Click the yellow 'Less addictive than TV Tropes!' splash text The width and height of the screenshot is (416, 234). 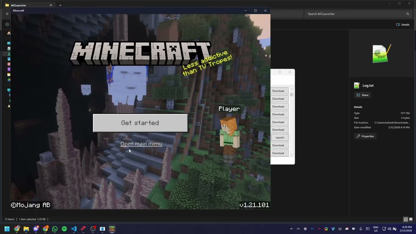207,63
